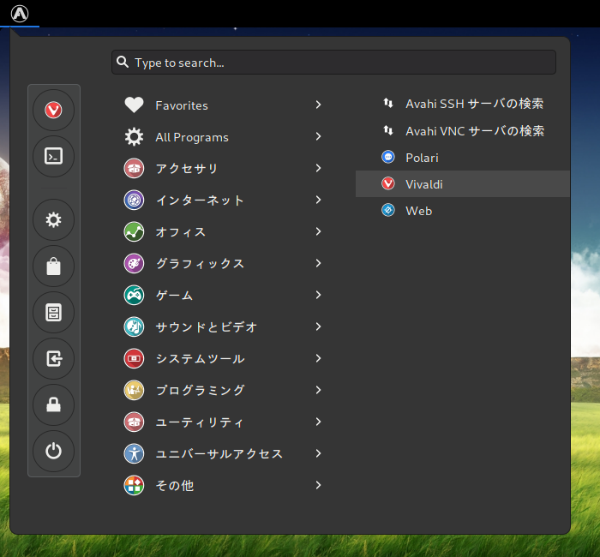This screenshot has width=600, height=557.
Task: Expand ゲーム with its chevron arrow
Action: [x=318, y=296]
